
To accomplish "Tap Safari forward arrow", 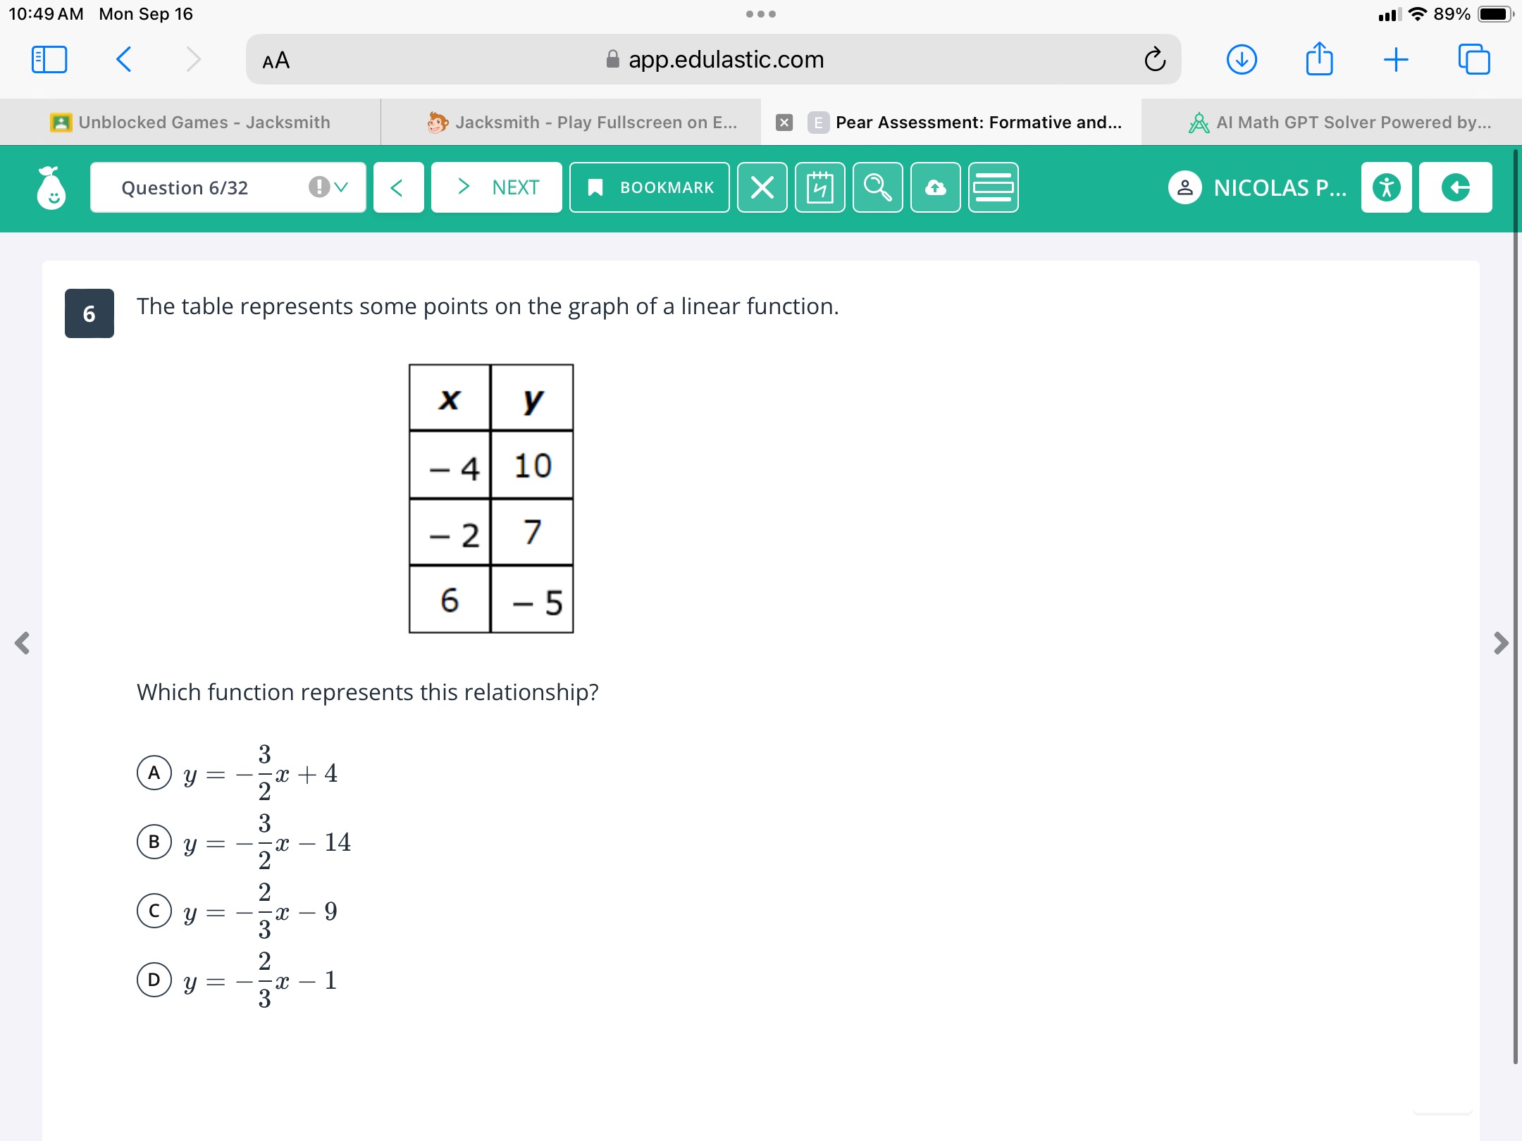I will 193,60.
